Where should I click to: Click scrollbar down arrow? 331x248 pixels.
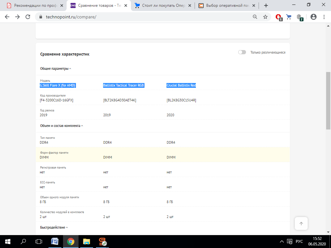[328, 232]
